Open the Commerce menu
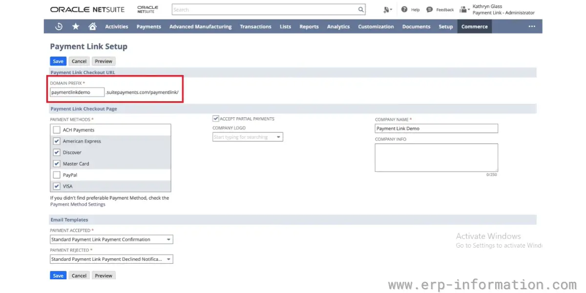586x293 pixels. coord(475,26)
